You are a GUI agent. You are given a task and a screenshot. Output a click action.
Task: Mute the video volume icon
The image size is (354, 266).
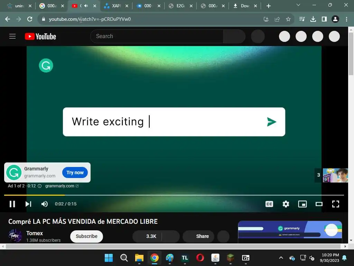(x=45, y=204)
